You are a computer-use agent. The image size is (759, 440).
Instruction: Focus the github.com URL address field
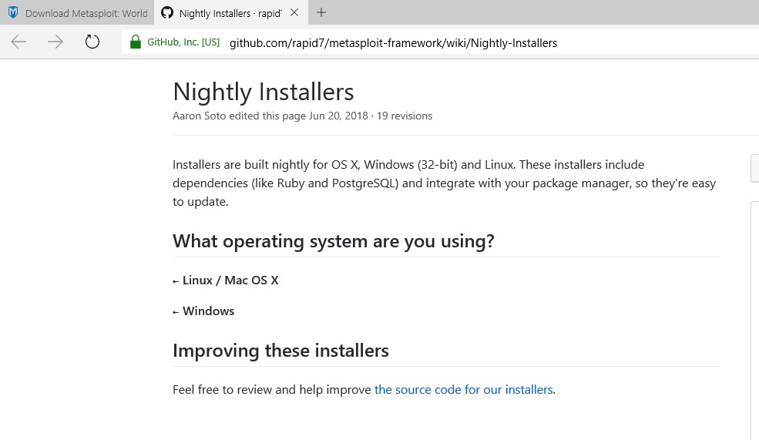(x=393, y=43)
